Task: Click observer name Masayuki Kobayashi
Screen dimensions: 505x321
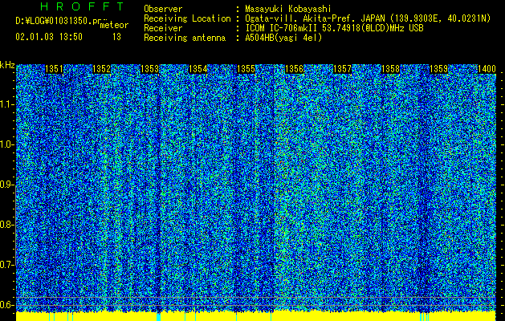Action: tap(288, 9)
